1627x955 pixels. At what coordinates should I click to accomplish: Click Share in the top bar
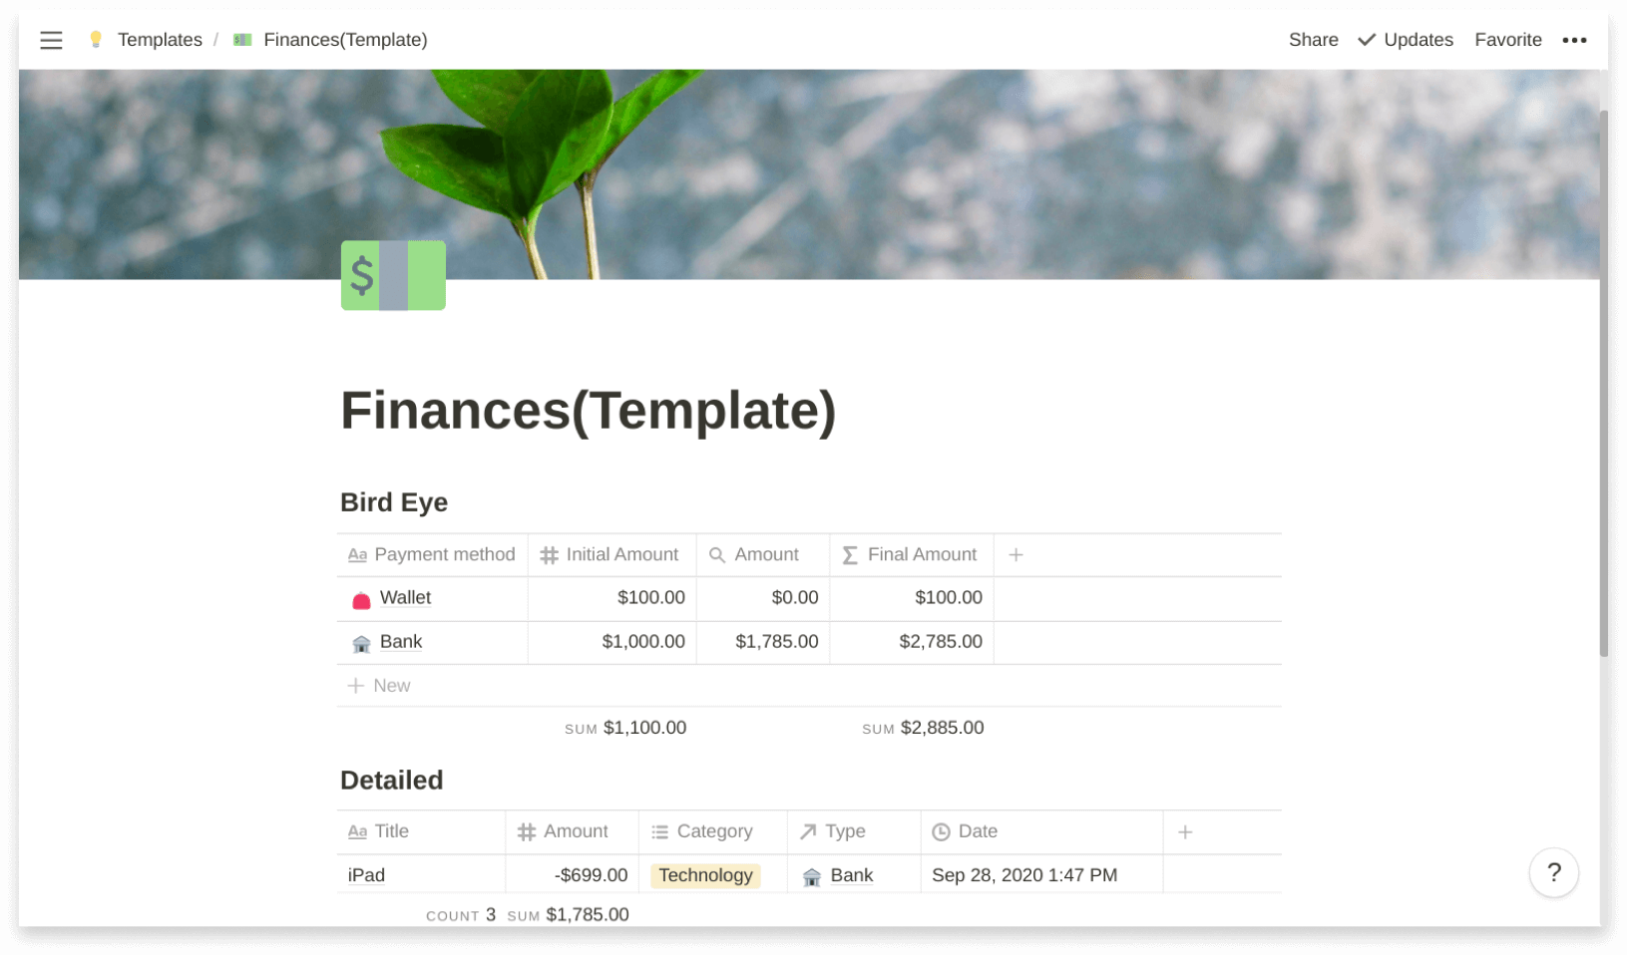1313,40
